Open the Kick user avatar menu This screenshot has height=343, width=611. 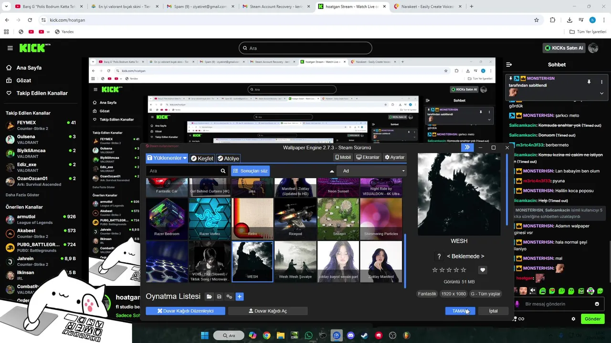point(593,48)
